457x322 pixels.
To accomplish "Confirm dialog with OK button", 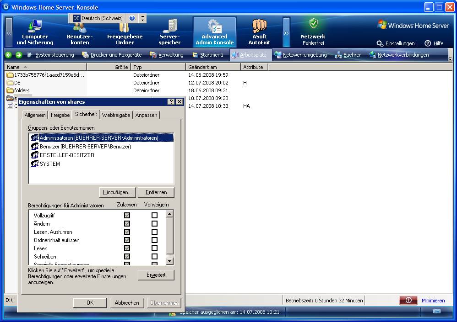I will [x=90, y=303].
